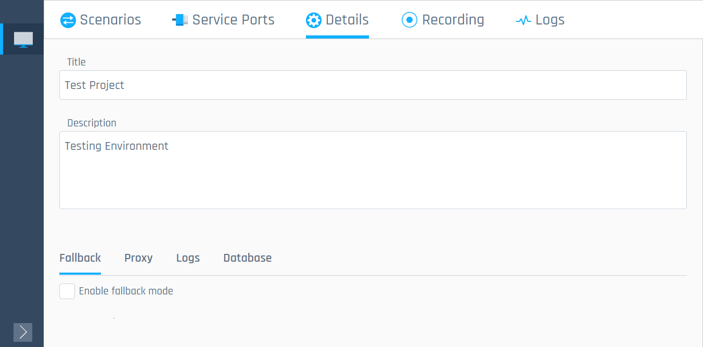Image resolution: width=703 pixels, height=347 pixels.
Task: Open the top Logs tab label
Action: point(550,20)
